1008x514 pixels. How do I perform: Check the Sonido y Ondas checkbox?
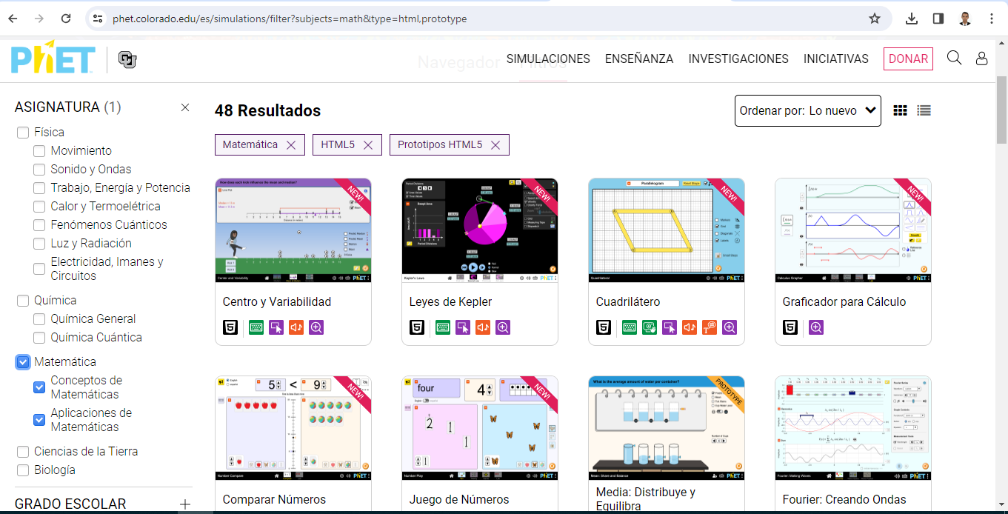tap(39, 170)
